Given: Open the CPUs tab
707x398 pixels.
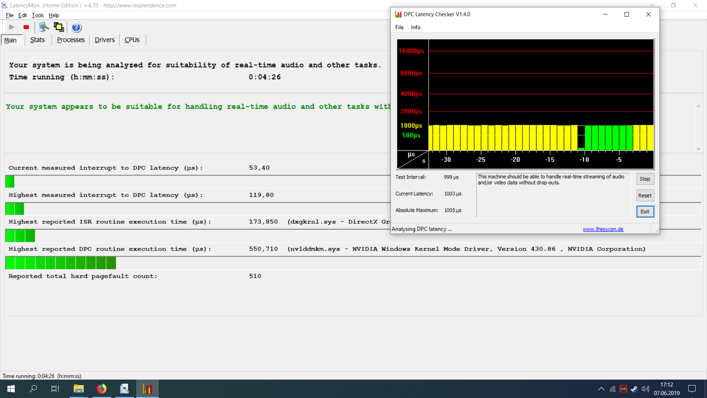Looking at the screenshot, I should [x=132, y=40].
